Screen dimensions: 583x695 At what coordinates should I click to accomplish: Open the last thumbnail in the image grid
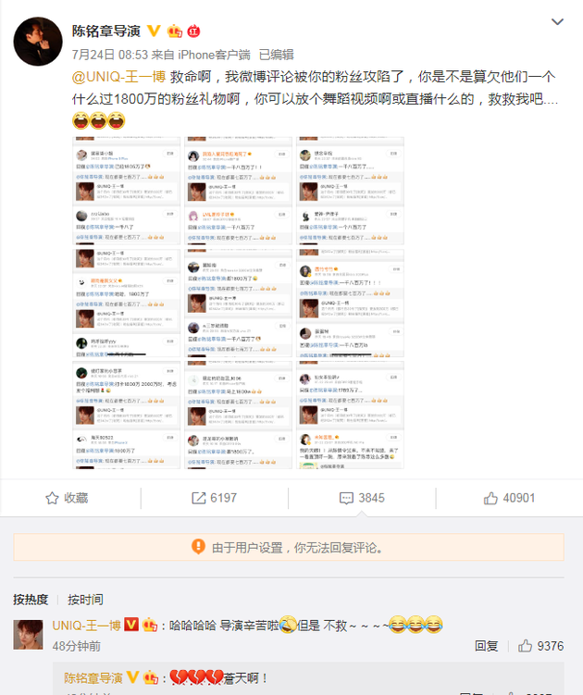coord(350,415)
